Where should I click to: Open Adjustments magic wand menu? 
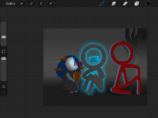click(x=31, y=4)
